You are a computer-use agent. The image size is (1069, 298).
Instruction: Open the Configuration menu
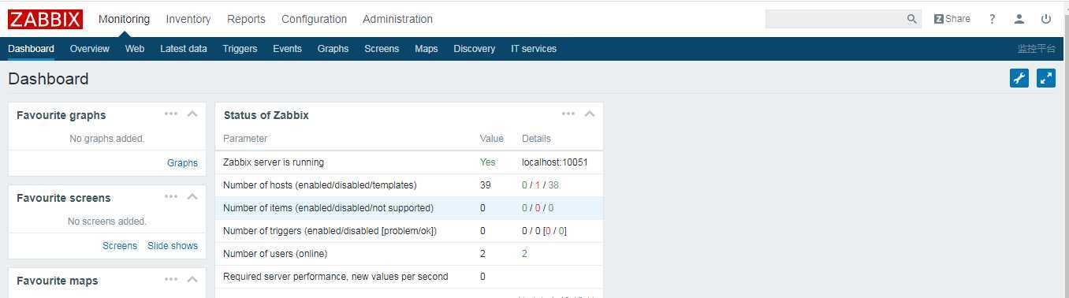click(x=314, y=19)
